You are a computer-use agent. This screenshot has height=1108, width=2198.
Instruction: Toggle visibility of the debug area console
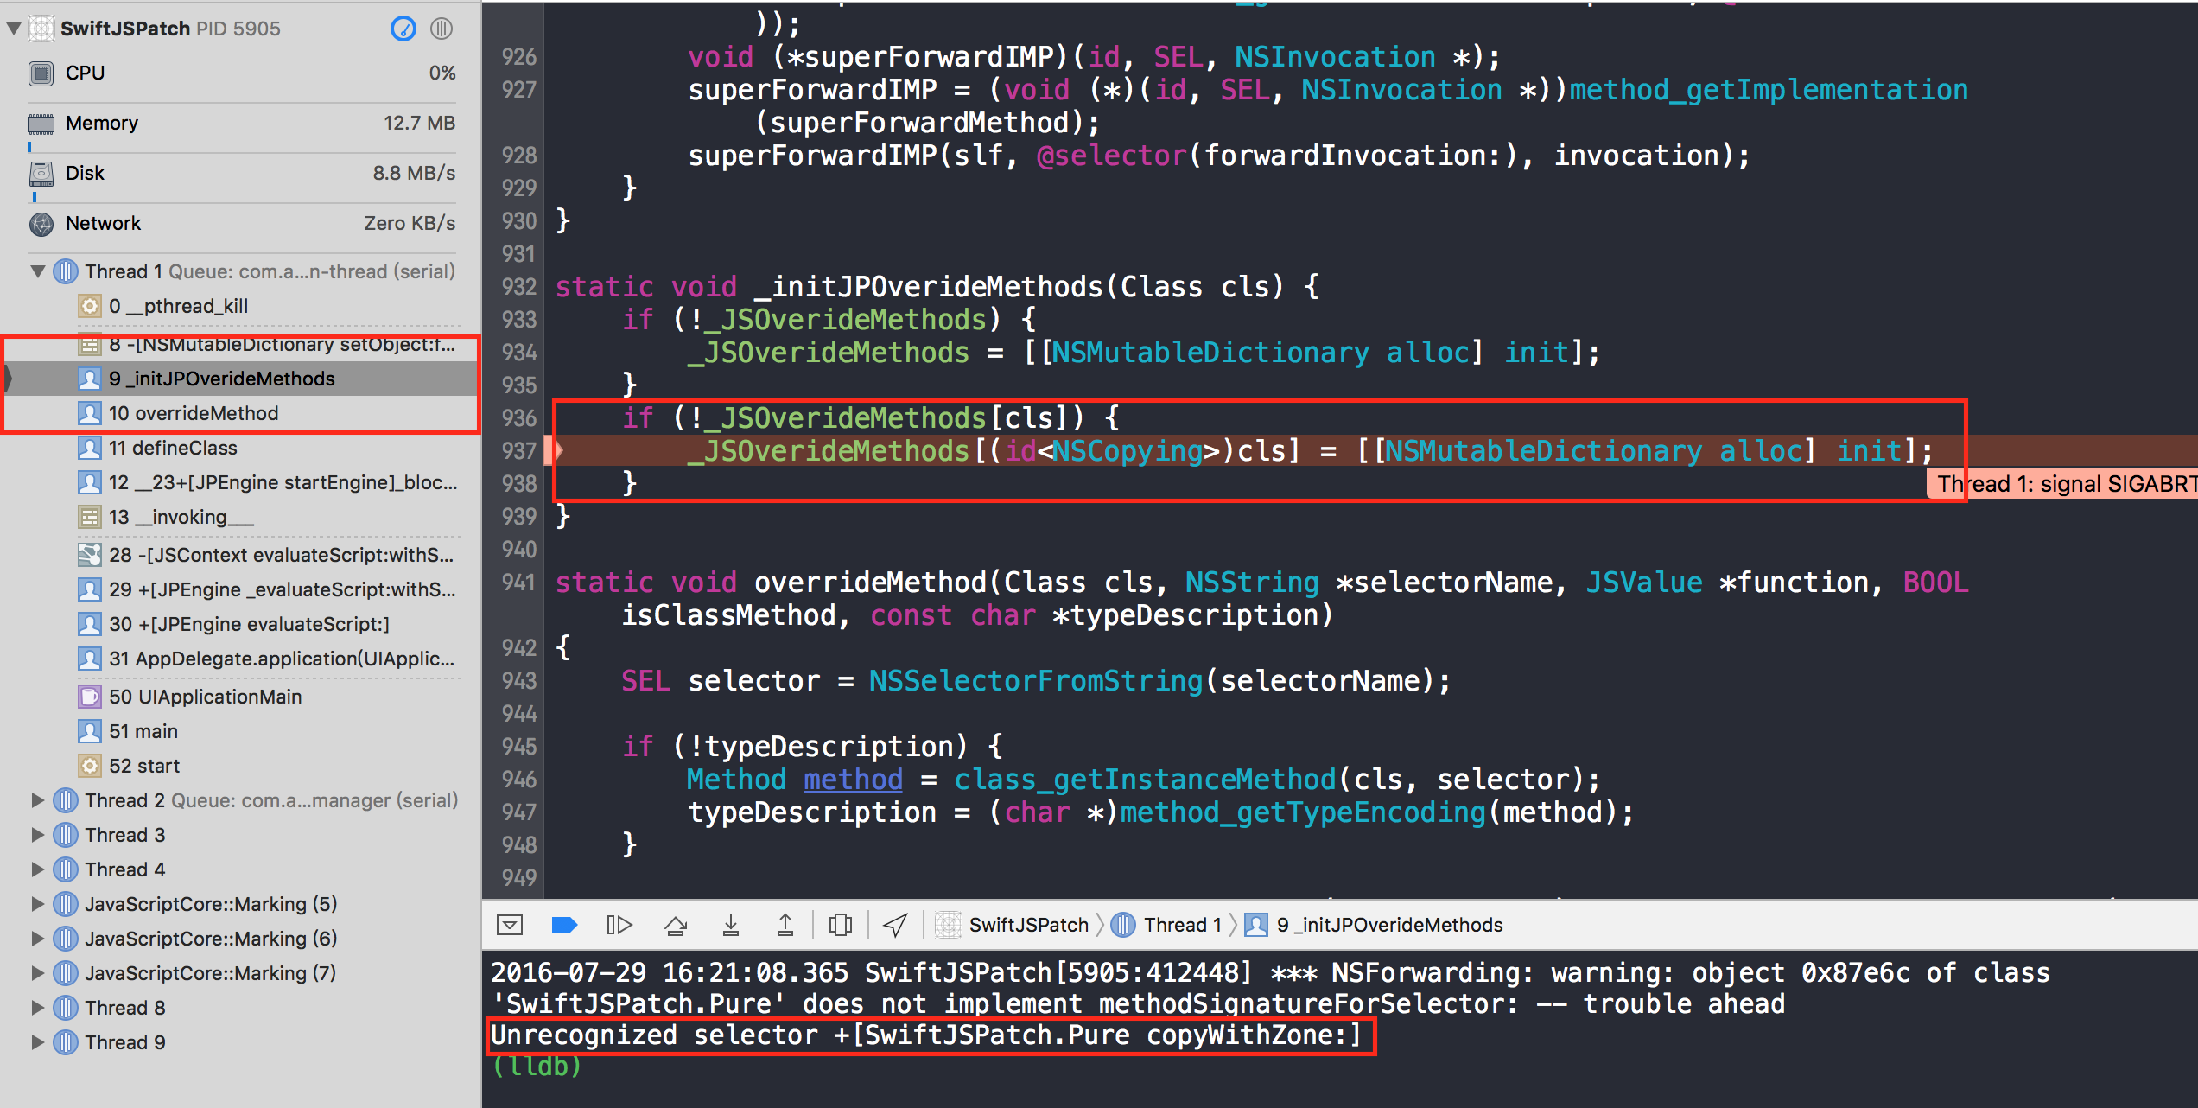click(x=510, y=924)
